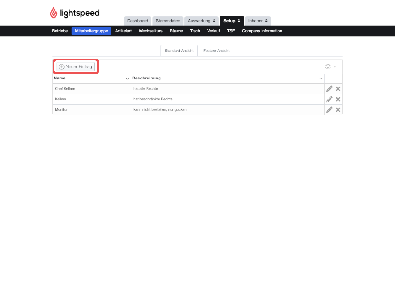The image size is (395, 294).
Task: Click 'kann nicht bestellen, nur gucken' cell
Action: point(227,110)
